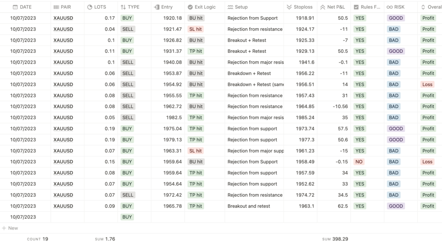Viewport: 442px width, 245px height.
Task: Click YES tag in the 1920.18 entry row
Action: [x=360, y=18]
